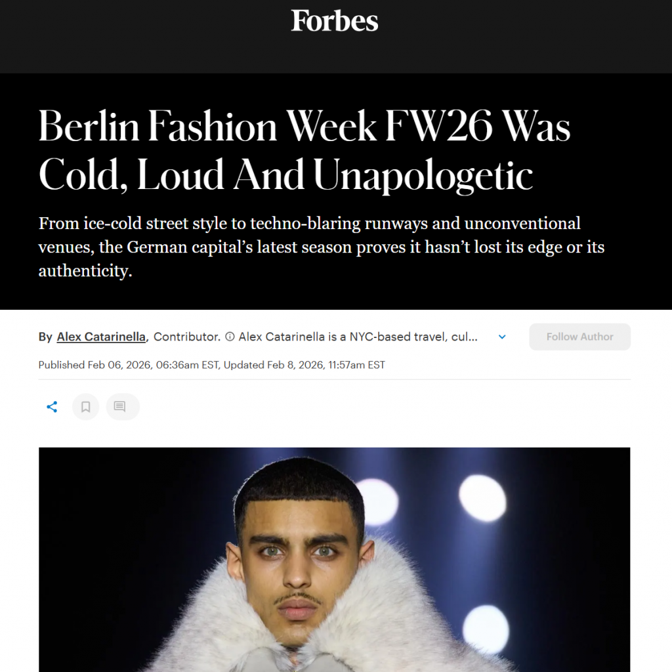The width and height of the screenshot is (672, 672).
Task: Click the Forbes logo in the header
Action: click(334, 21)
